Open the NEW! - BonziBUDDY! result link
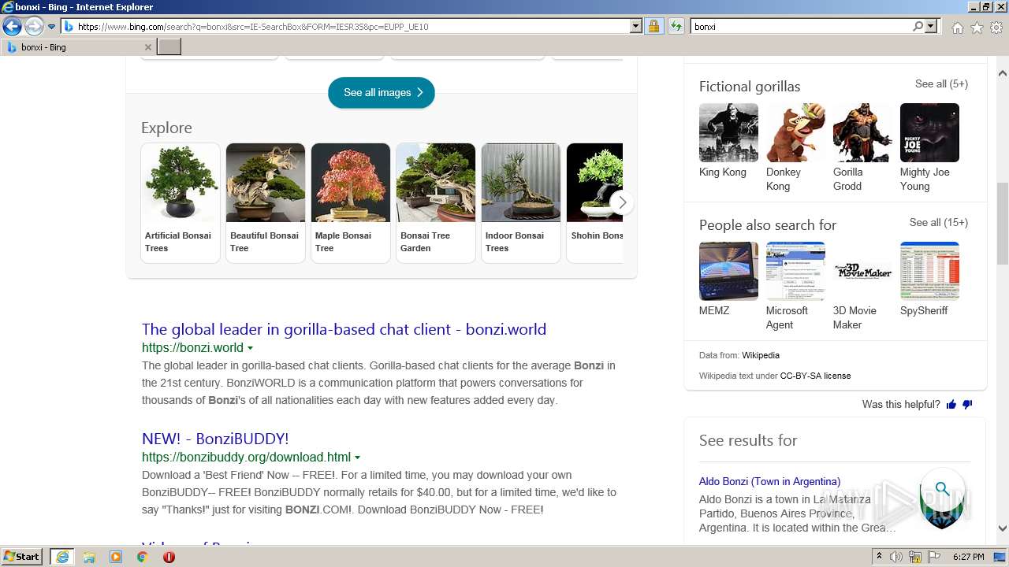This screenshot has width=1009, height=567. pos(215,439)
